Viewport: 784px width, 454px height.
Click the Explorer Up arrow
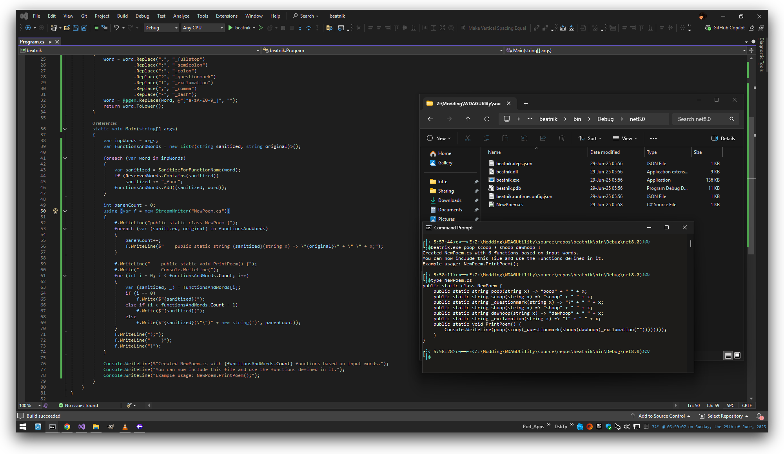click(468, 119)
